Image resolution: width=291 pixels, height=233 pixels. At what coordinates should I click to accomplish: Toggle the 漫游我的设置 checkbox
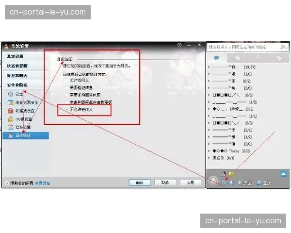click(7, 183)
